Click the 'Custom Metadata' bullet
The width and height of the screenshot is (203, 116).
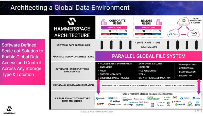coord(110,74)
